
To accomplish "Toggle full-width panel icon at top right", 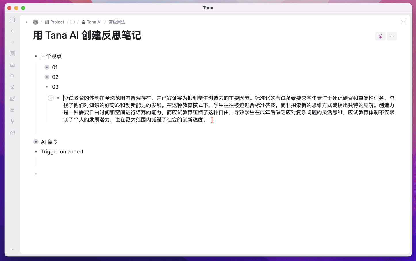I will (x=403, y=22).
